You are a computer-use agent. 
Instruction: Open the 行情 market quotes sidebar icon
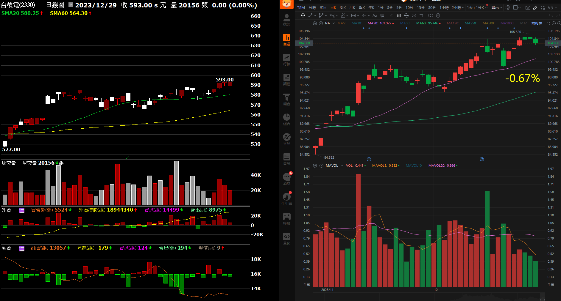pos(287,60)
